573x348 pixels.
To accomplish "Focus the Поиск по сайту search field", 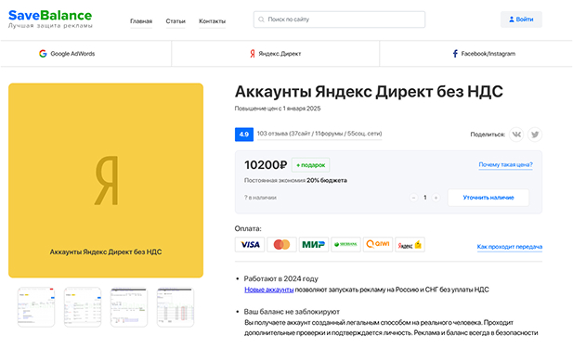I will [339, 19].
